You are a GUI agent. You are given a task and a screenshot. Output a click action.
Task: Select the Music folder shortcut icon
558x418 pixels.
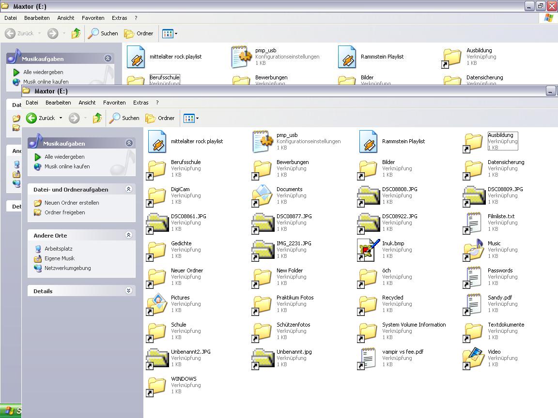pos(473,250)
